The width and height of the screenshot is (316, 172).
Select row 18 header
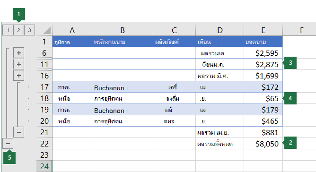(x=44, y=98)
